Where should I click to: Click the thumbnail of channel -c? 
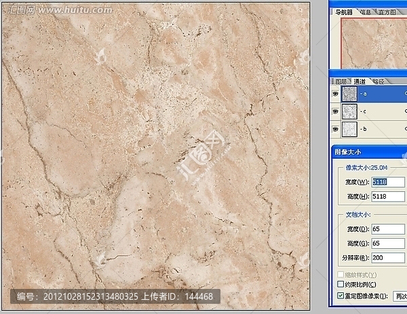tap(349, 111)
